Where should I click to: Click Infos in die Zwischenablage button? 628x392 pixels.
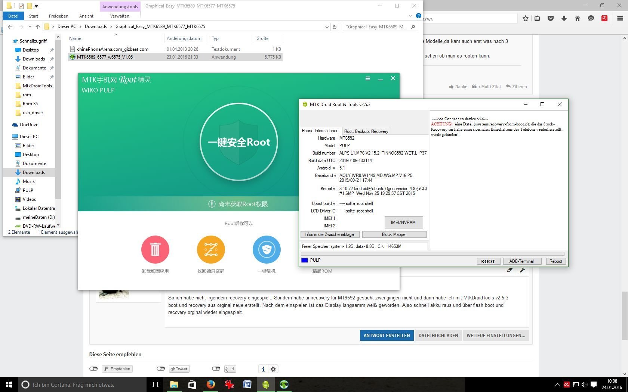[329, 234]
